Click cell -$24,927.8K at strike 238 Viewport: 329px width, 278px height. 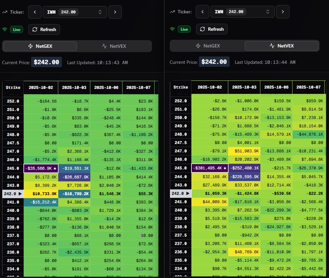[x=276, y=227]
